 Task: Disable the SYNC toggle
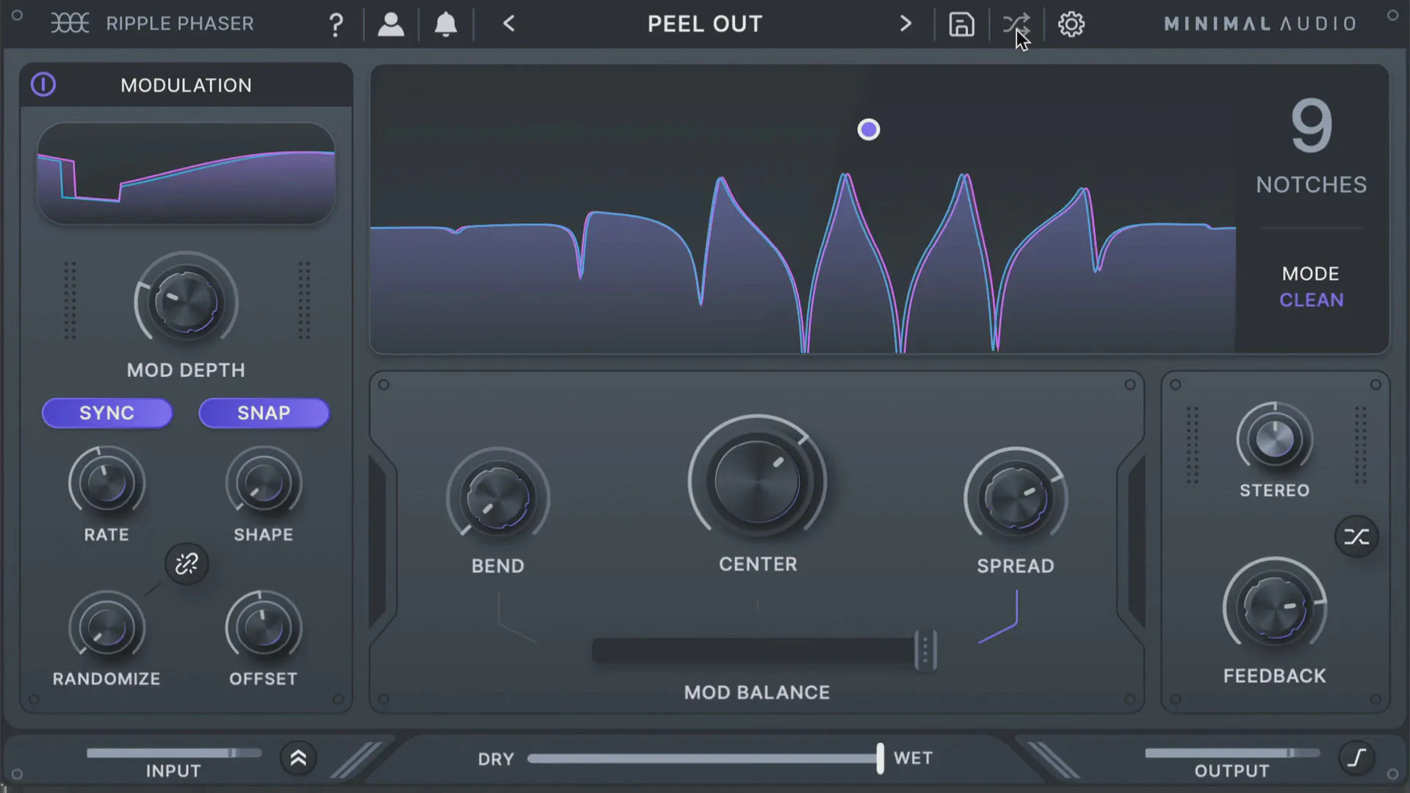(107, 413)
